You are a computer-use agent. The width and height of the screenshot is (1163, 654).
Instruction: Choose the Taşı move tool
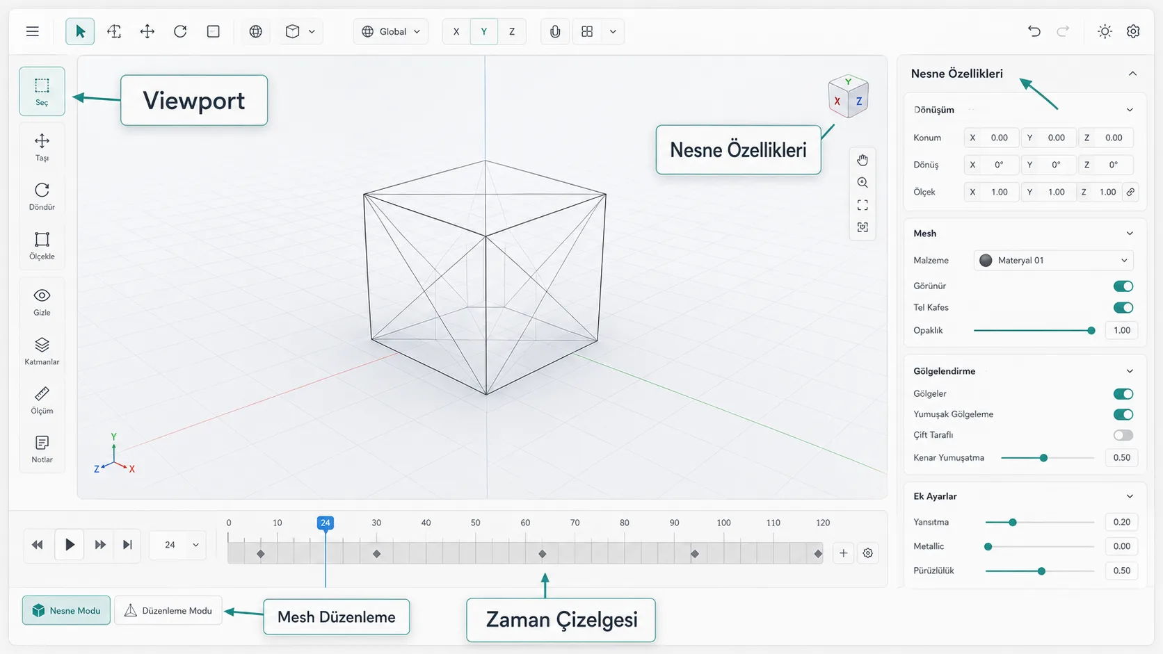42,147
